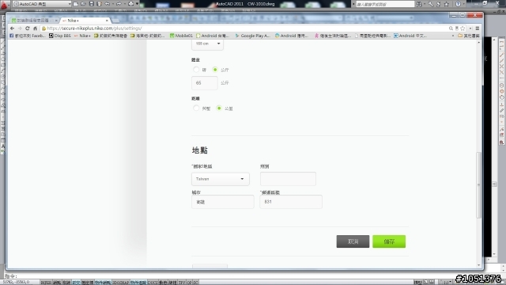Open dropdown arrow beside binoculars search icon
This screenshot has width=506, height=285.
click(x=424, y=4)
